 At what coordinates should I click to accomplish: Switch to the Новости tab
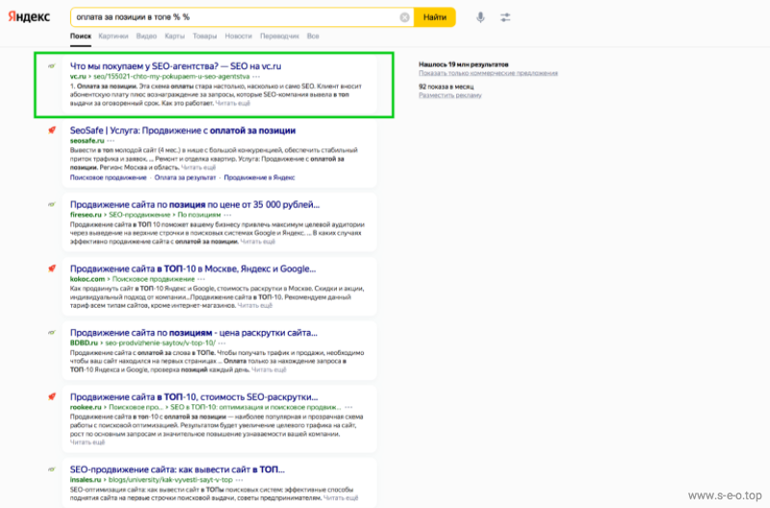pos(238,36)
